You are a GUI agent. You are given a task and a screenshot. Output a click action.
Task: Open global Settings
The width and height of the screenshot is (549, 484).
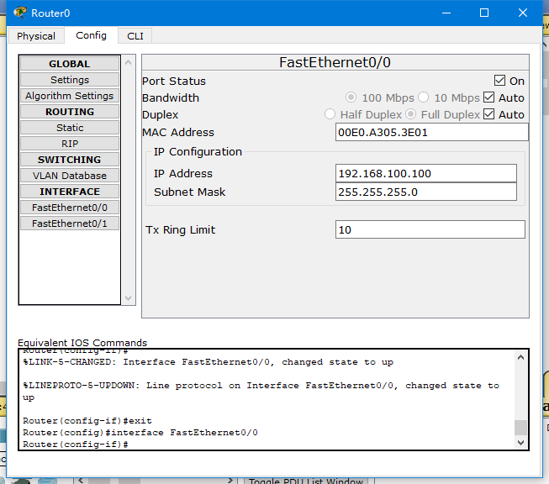click(x=70, y=80)
